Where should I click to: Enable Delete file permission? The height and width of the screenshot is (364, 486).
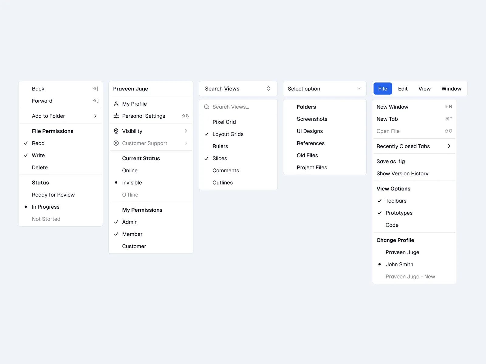click(40, 167)
